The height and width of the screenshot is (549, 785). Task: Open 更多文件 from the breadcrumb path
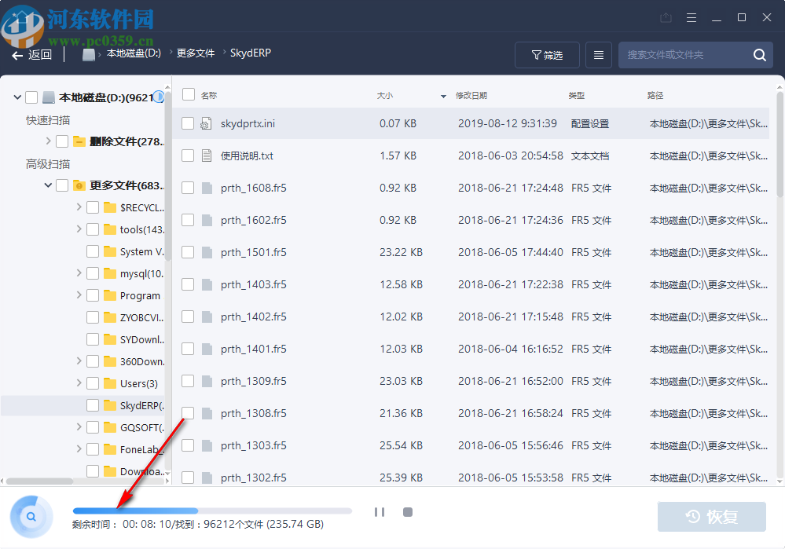point(195,53)
